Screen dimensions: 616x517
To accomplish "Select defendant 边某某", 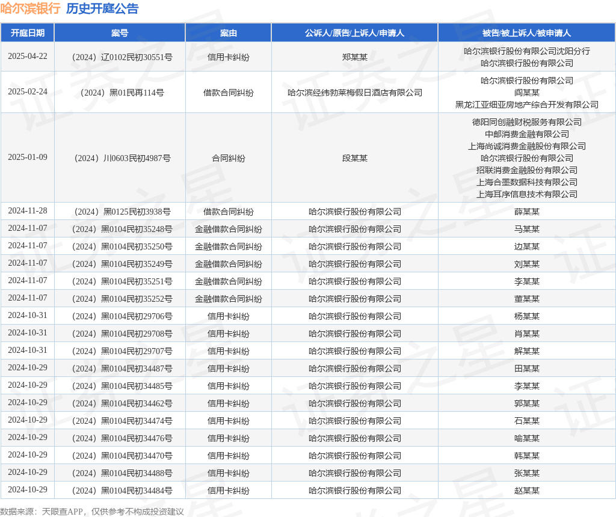I will 527,246.
